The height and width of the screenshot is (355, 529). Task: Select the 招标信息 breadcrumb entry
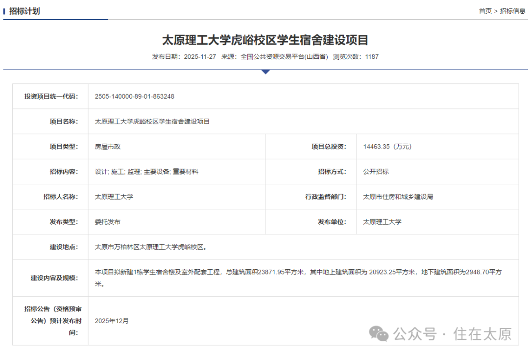pos(511,10)
